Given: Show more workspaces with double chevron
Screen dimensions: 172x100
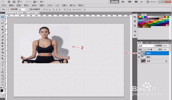Looking at the screenshot, I should [142, 2].
